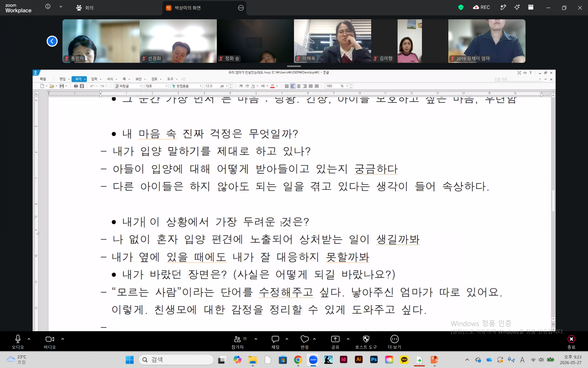Toggle the REC cloud recording indicator
Screen dimensions: 588x368
[481, 7]
